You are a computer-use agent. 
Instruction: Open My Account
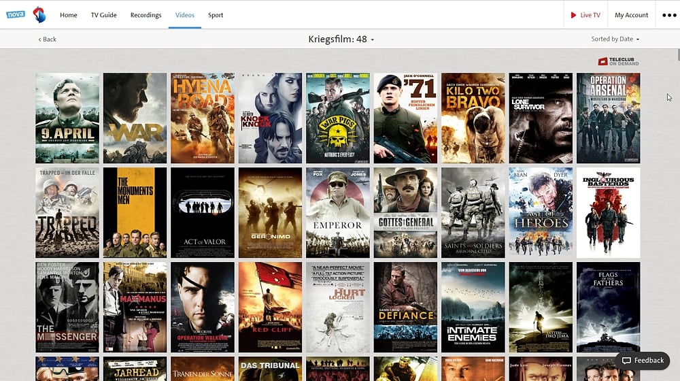[x=632, y=15]
